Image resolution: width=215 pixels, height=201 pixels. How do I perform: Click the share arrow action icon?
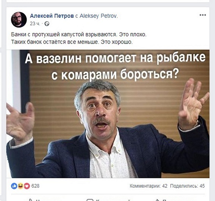point(157,200)
